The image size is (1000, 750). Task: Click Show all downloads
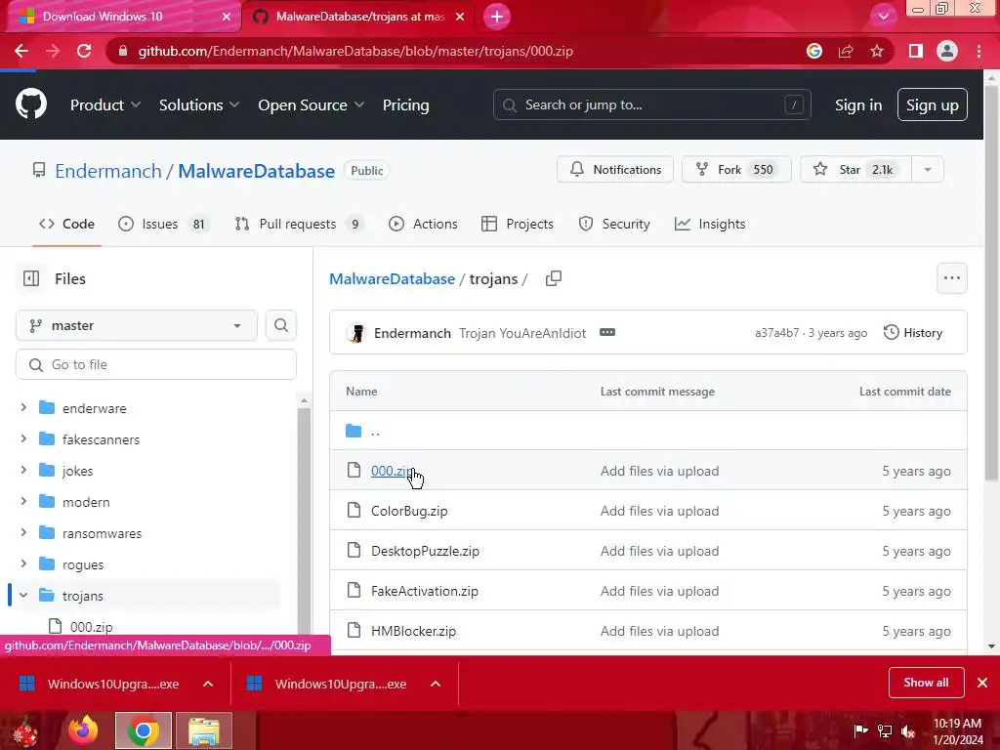pos(926,683)
